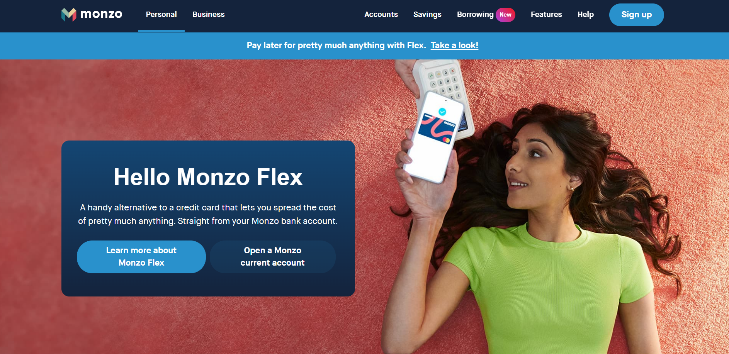The image size is (729, 354).
Task: Click Open a Monzo current account
Action: (x=273, y=257)
